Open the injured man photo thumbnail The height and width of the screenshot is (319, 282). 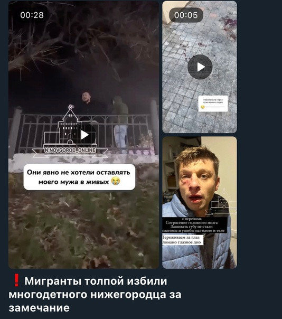point(200,203)
